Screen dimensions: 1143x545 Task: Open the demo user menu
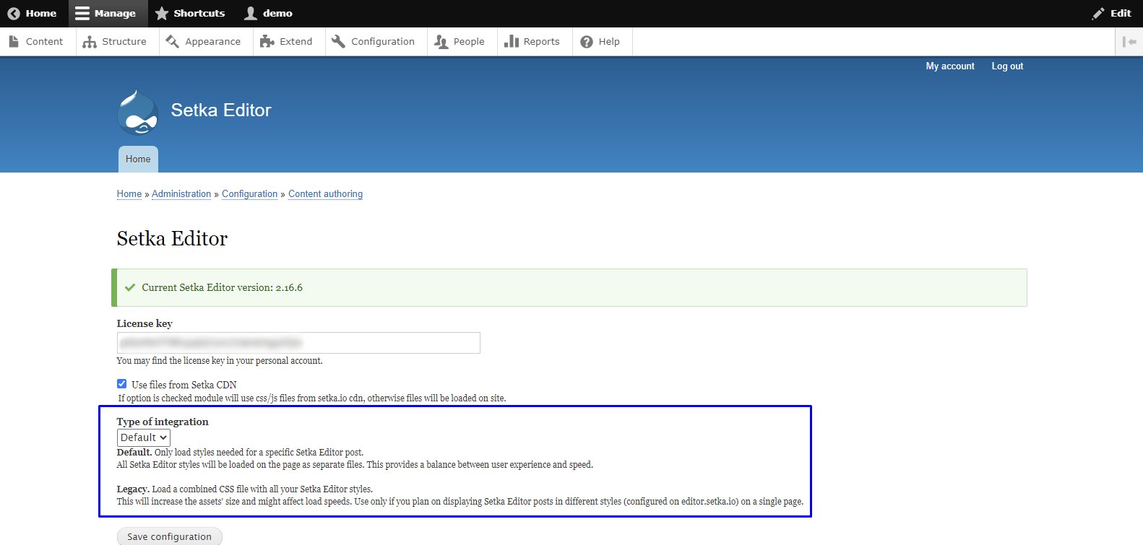coord(269,13)
